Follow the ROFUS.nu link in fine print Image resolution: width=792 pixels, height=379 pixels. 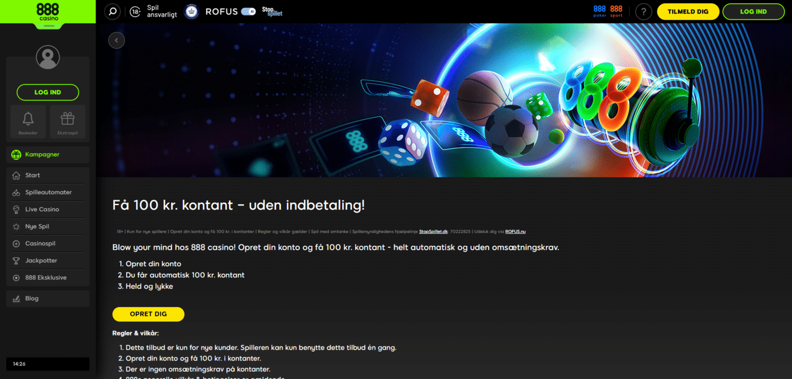pyautogui.click(x=515, y=232)
